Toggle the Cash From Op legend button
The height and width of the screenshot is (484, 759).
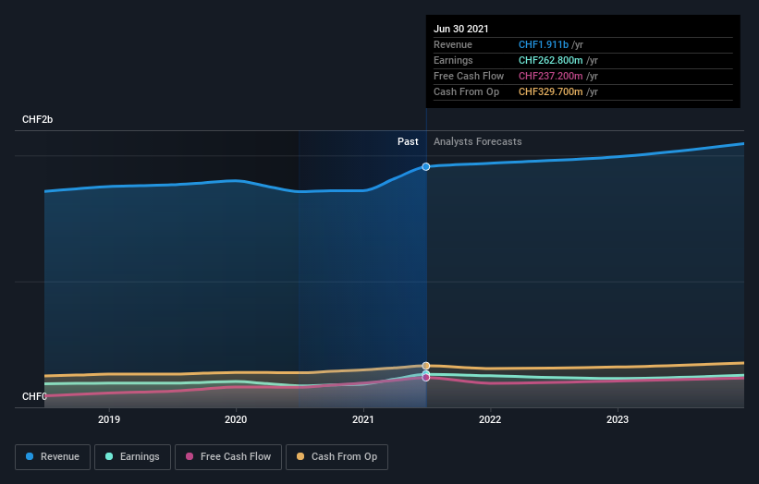[x=337, y=457]
